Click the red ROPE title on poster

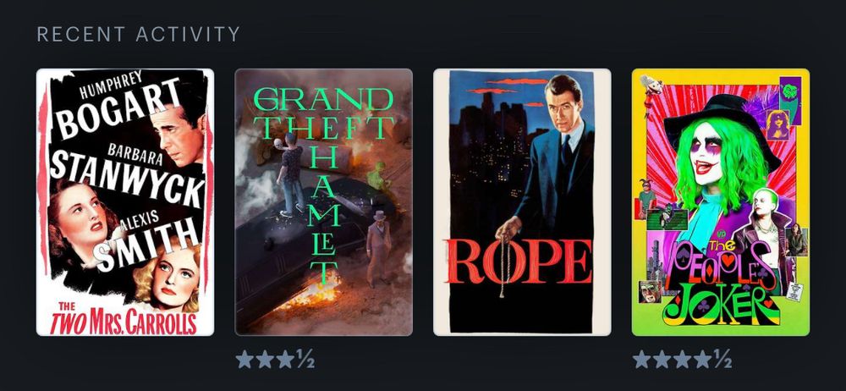518,262
